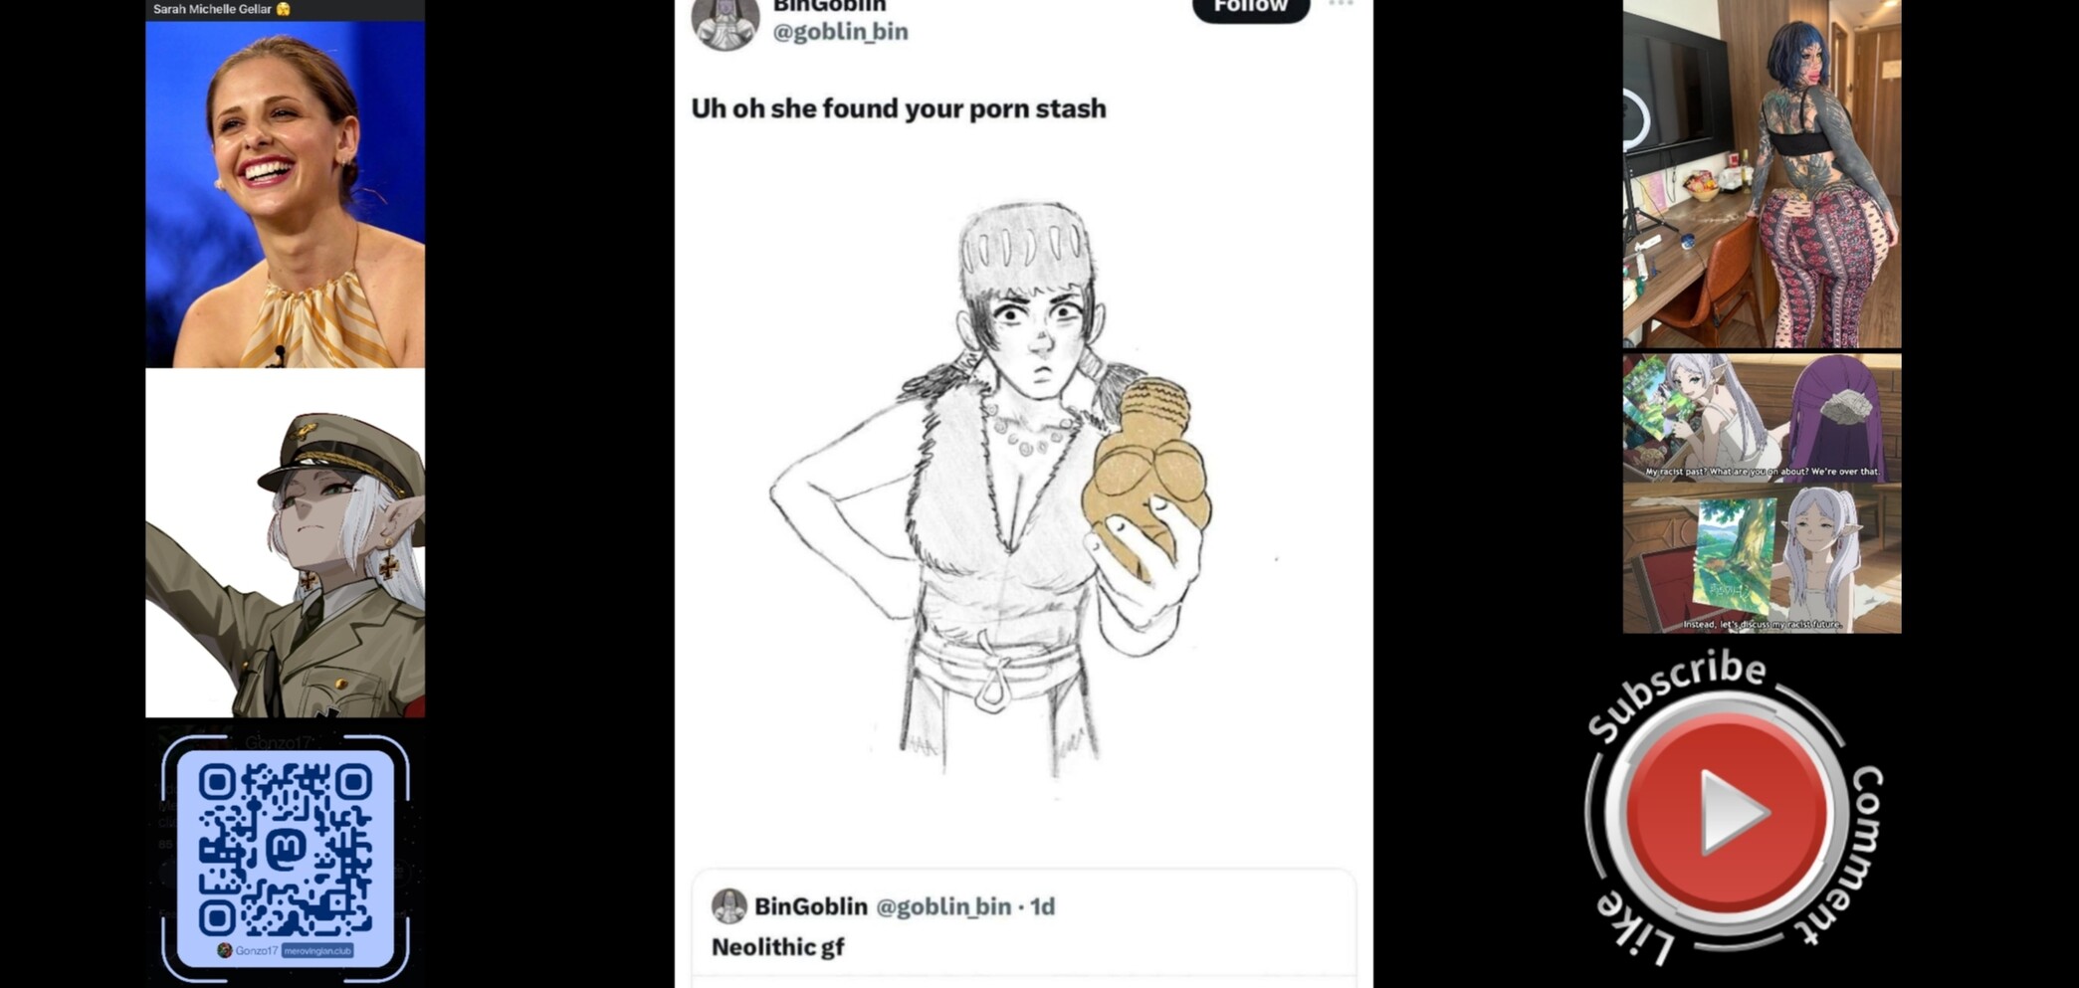Screen dimensions: 2079x988
Task: Open the quoted tweet avatar icon
Action: click(728, 905)
